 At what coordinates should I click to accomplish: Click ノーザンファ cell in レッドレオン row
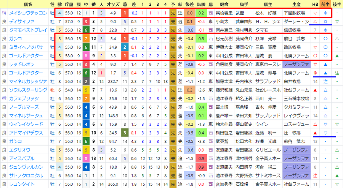tap(297, 64)
